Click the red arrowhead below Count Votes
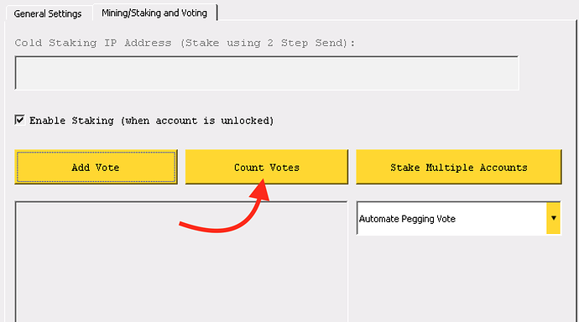Viewport: 579px width, 322px height. click(261, 190)
